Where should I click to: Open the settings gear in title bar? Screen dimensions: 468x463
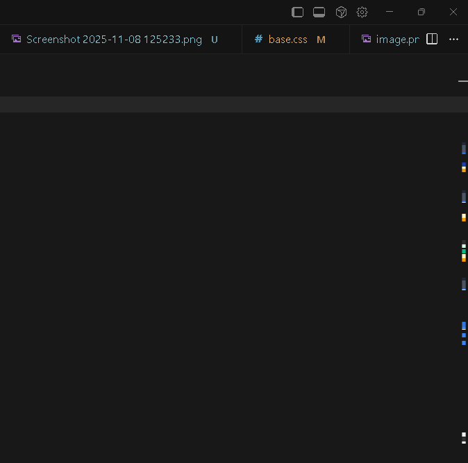point(362,12)
